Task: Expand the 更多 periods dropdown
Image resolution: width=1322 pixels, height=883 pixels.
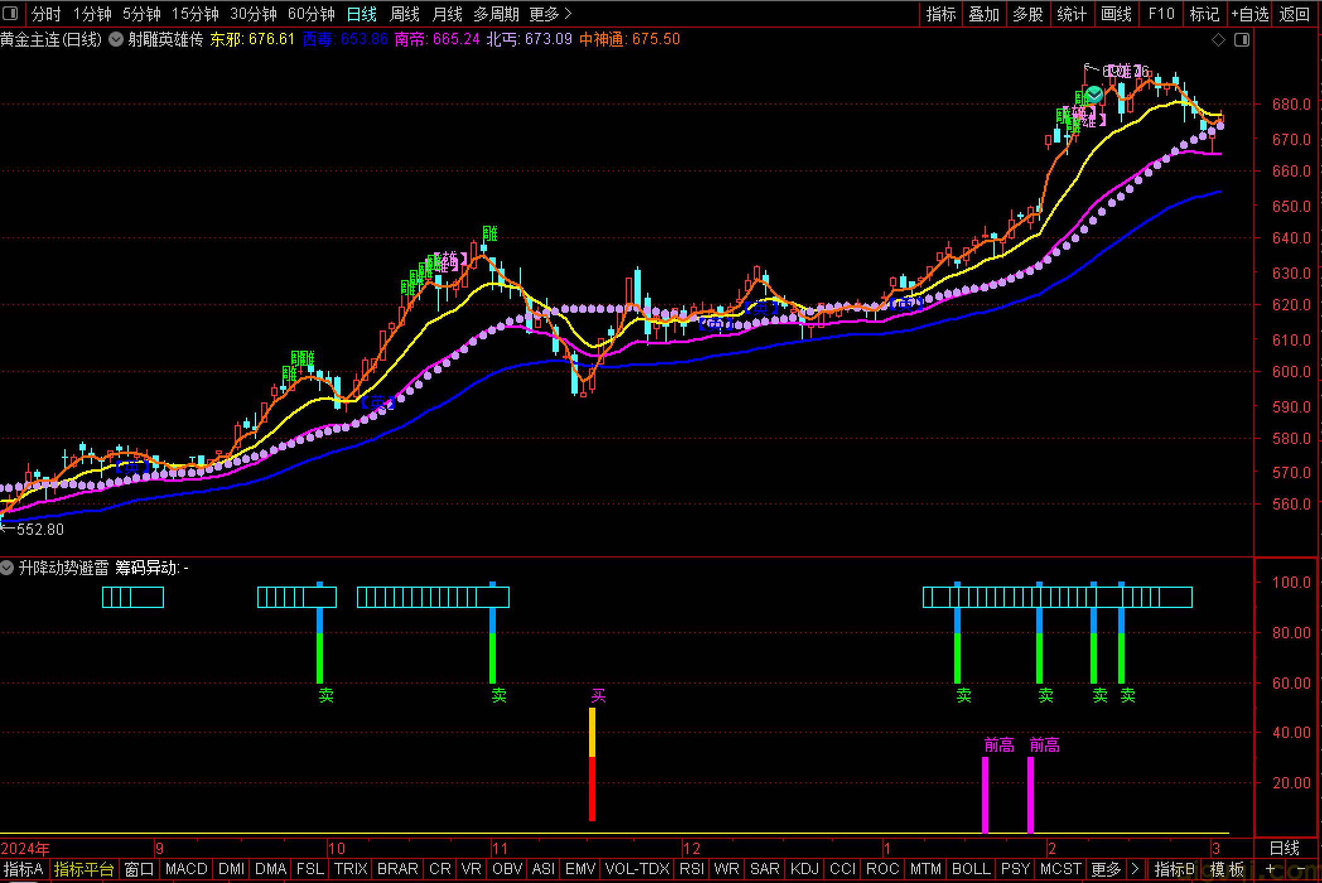Action: tap(551, 14)
